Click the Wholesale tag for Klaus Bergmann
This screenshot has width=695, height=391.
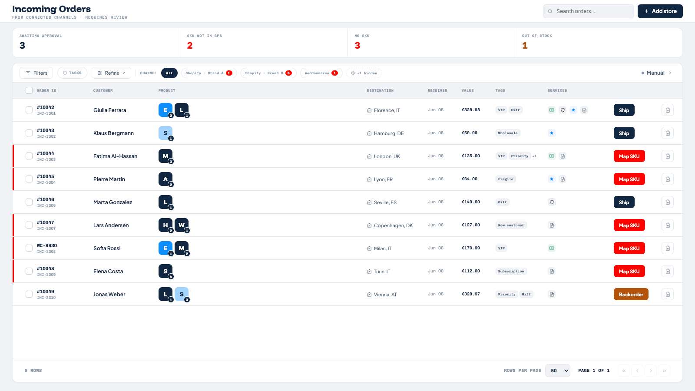508,133
